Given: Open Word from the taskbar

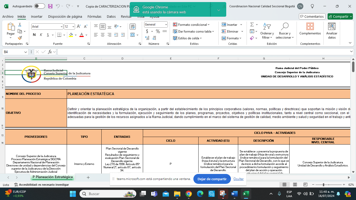Looking at the screenshot, I should 234,194.
